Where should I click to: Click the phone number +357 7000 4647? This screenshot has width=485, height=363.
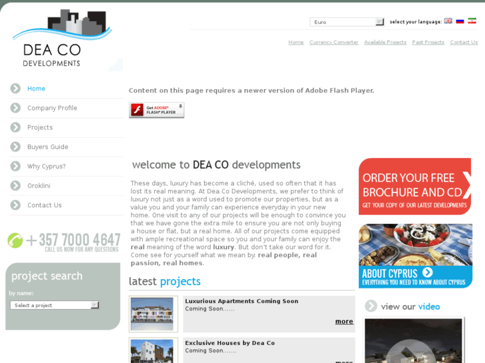(73, 240)
